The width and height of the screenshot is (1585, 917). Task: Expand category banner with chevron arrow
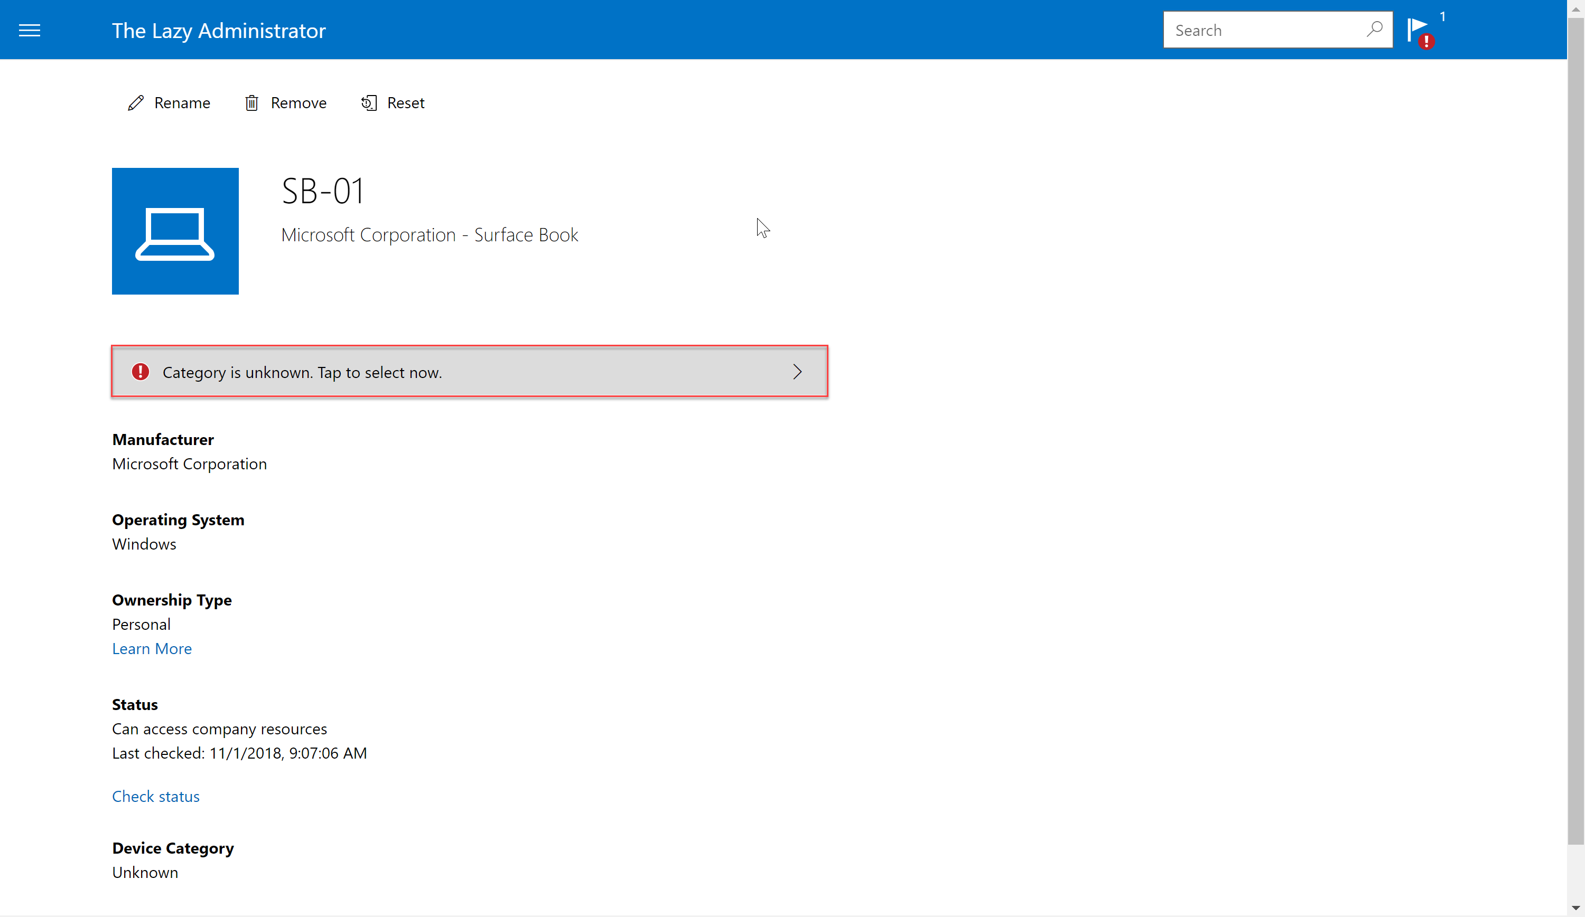click(x=798, y=372)
